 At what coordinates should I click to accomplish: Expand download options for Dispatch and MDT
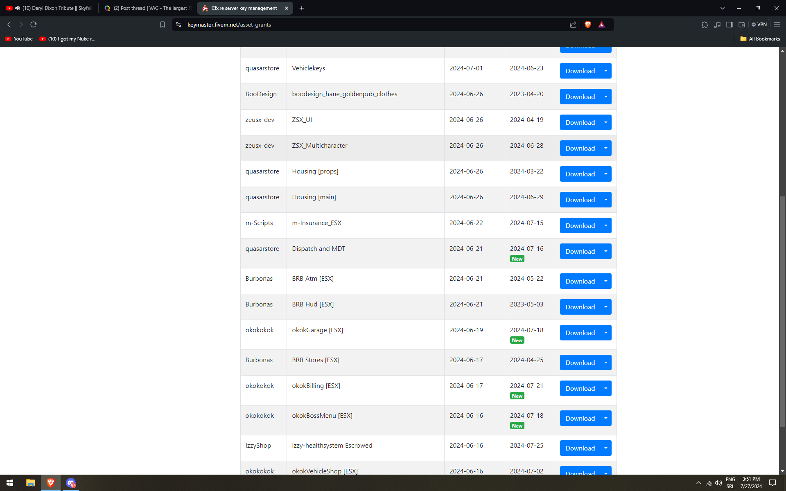pyautogui.click(x=606, y=251)
